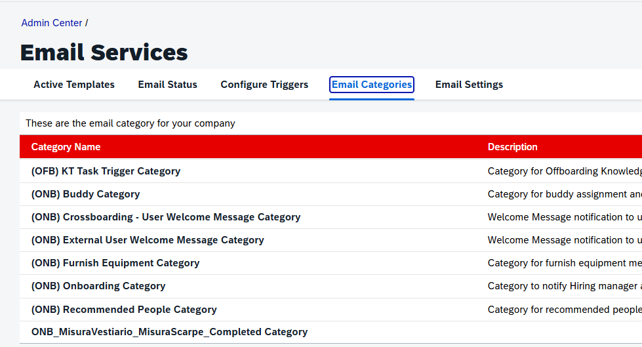The height and width of the screenshot is (347, 642).
Task: Open the (OFB) KT Task Trigger Category
Action: 106,171
